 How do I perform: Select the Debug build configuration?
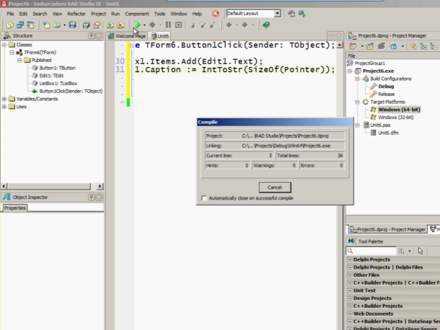click(x=386, y=86)
